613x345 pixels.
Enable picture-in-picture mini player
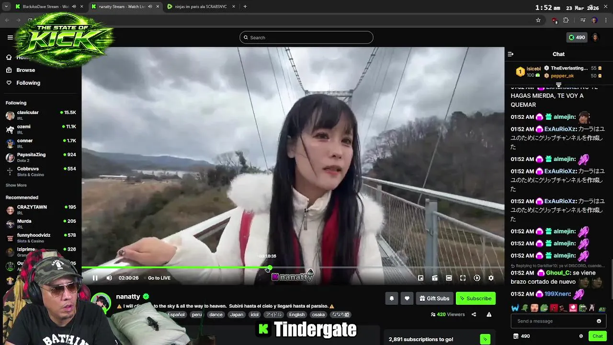coord(420,278)
